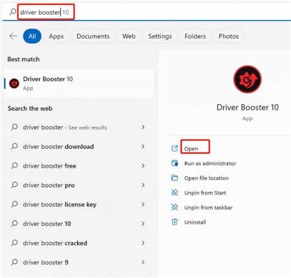Screen dimensions: 291x278
Task: Switch to the Web filter tab
Action: pos(129,36)
